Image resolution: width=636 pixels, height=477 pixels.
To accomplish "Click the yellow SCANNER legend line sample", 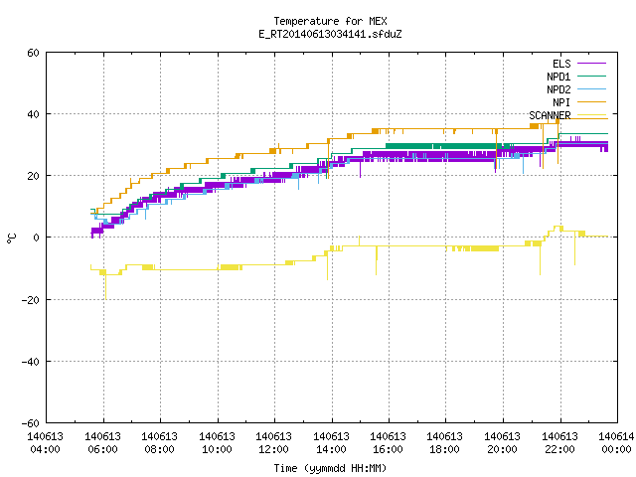I will pos(592,115).
